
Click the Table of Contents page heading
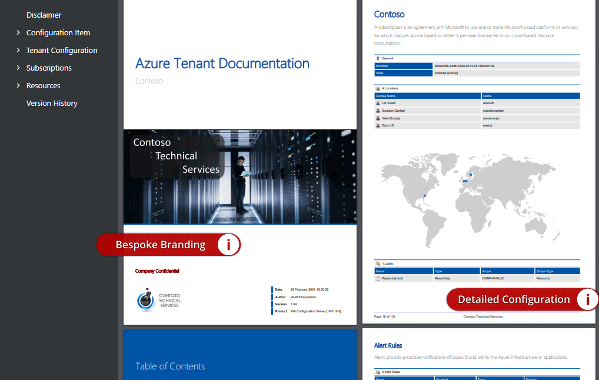pos(170,366)
